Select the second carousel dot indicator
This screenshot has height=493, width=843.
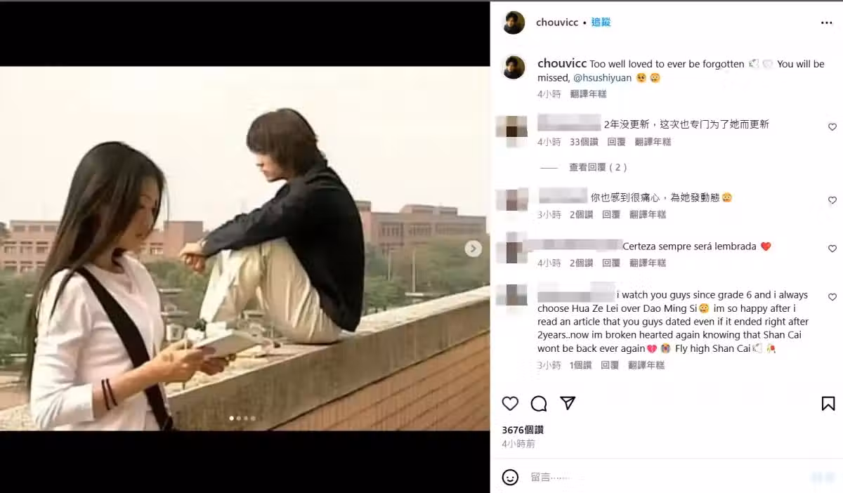239,418
